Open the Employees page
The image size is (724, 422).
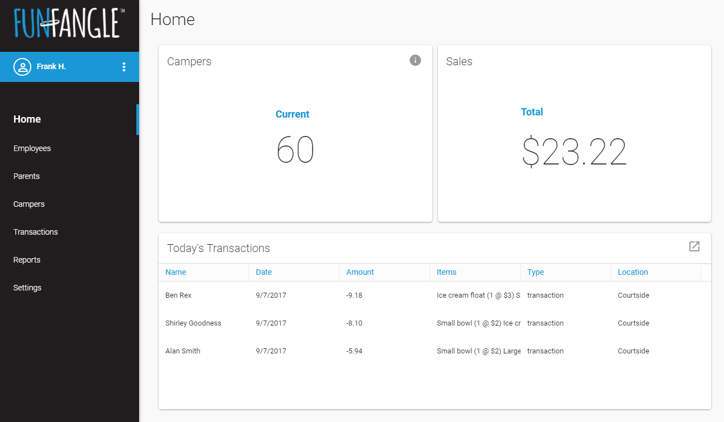coord(32,148)
